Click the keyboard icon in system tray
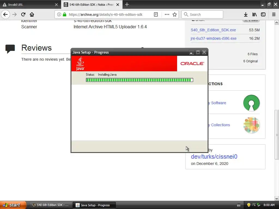Viewport: 279px width, 209px height. coord(239,205)
